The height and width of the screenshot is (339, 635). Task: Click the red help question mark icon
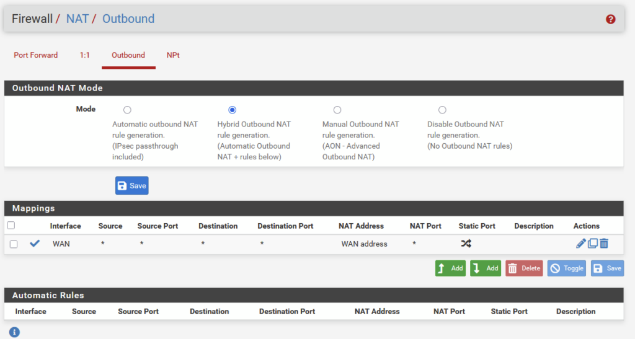coord(610,19)
